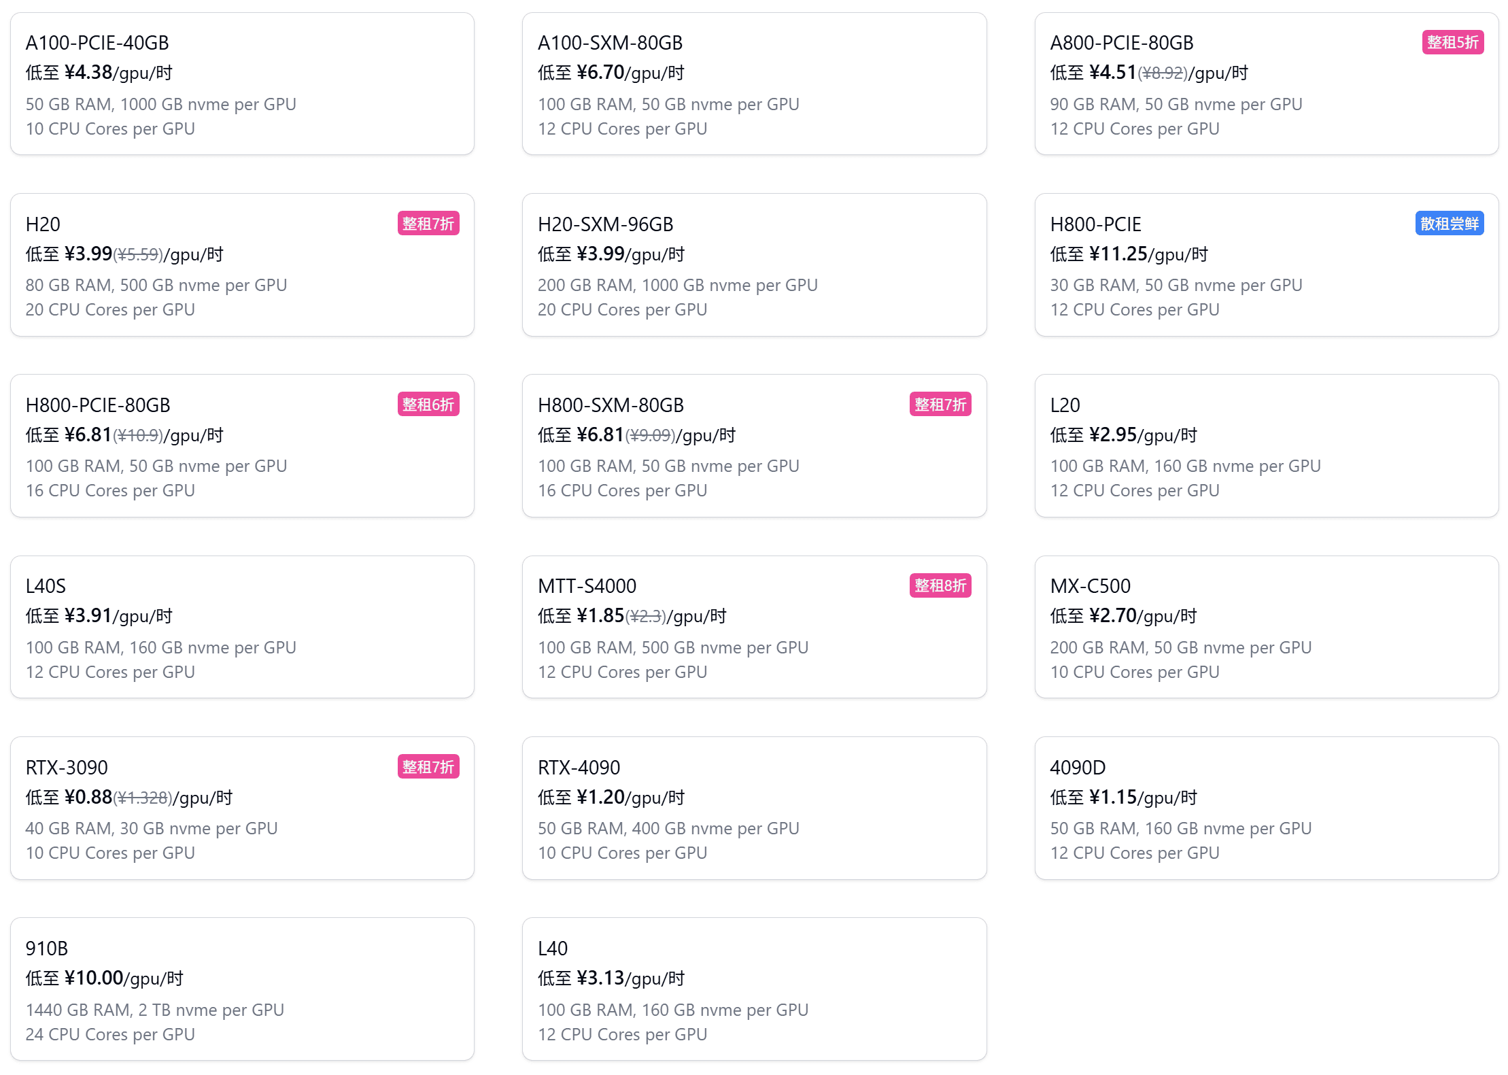Pick the RTX-4090 GPU card
This screenshot has height=1075, width=1508.
754,808
